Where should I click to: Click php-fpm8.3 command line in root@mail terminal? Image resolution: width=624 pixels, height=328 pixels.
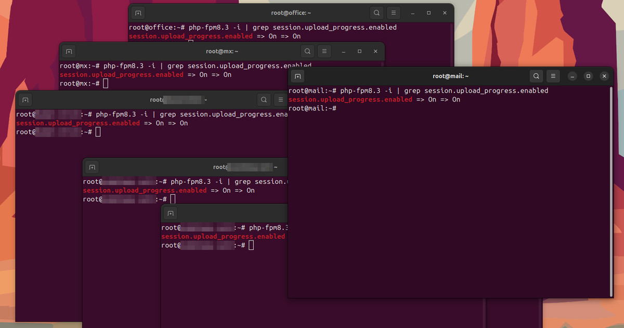click(x=418, y=91)
